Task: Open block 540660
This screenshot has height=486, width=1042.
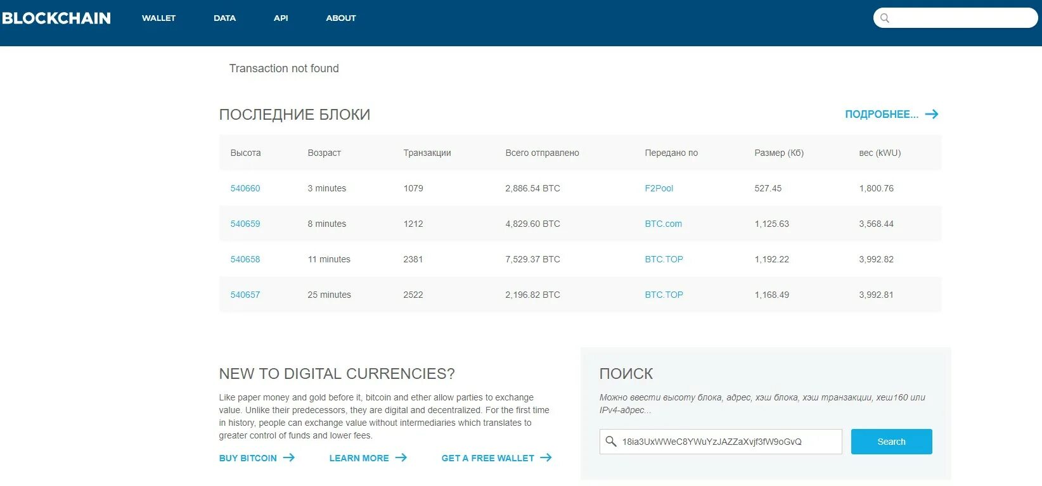Action: tap(245, 188)
